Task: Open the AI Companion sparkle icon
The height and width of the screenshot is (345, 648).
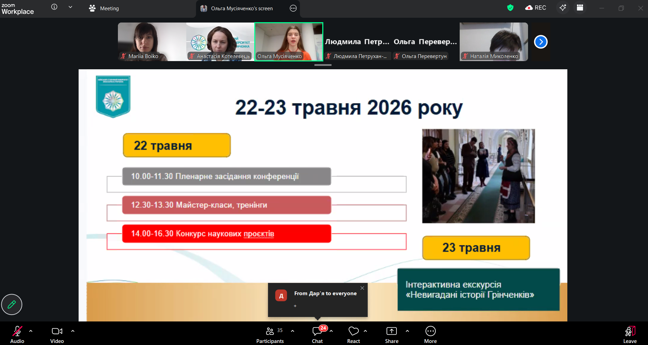Action: click(563, 8)
